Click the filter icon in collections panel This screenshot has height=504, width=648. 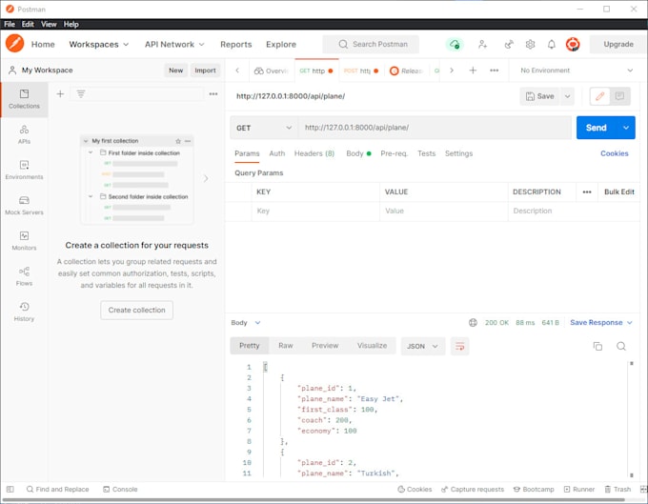pos(81,93)
